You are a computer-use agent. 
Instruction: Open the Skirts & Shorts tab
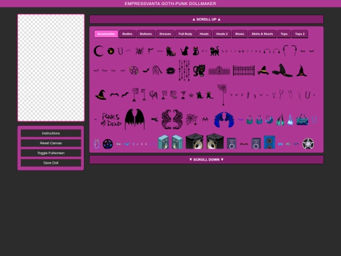(x=262, y=34)
